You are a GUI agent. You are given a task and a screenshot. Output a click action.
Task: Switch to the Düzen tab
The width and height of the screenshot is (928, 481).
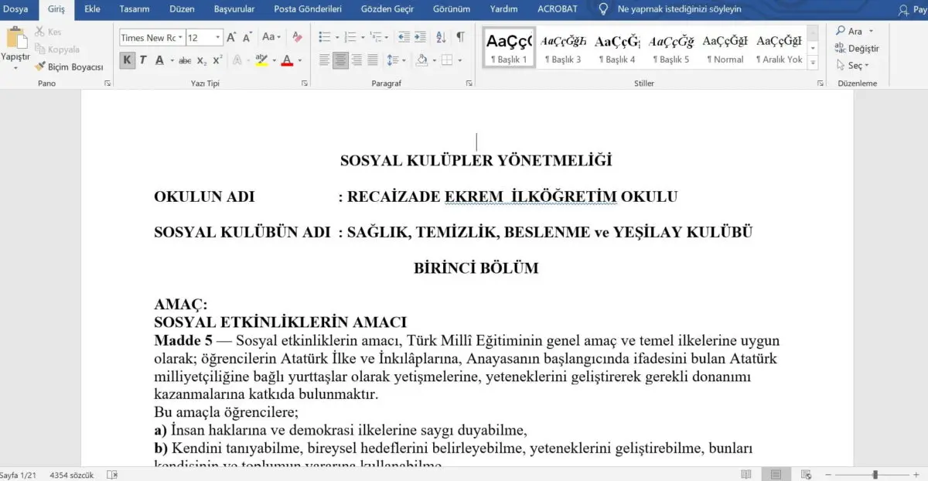pyautogui.click(x=182, y=9)
